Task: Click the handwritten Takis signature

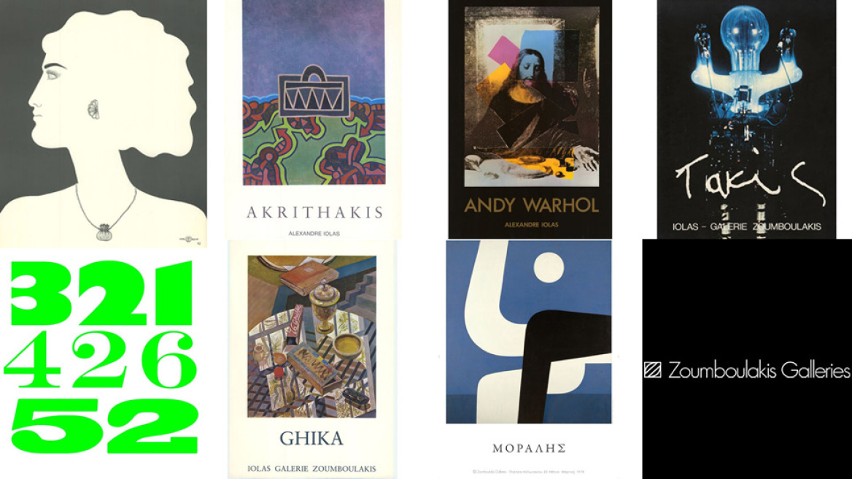Action: pos(750,177)
